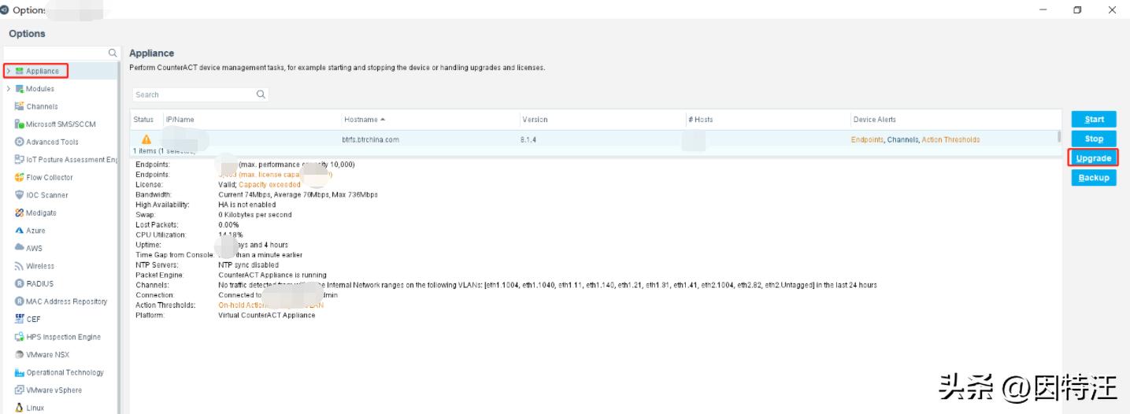Click the 'HA is not enabled' value
This screenshot has width=1130, height=414.
click(x=246, y=205)
